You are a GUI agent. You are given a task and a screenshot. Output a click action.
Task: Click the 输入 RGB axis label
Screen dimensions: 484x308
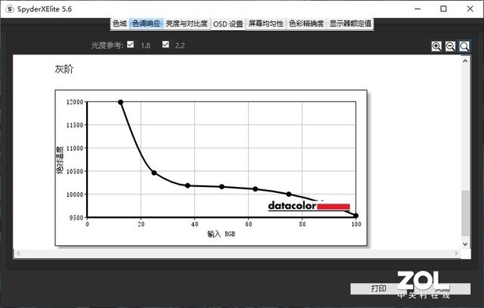coord(221,234)
